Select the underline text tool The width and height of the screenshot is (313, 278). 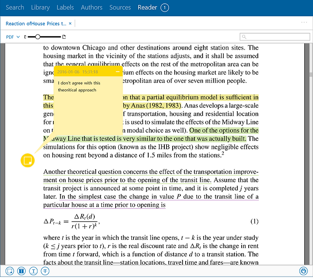tap(33, 271)
